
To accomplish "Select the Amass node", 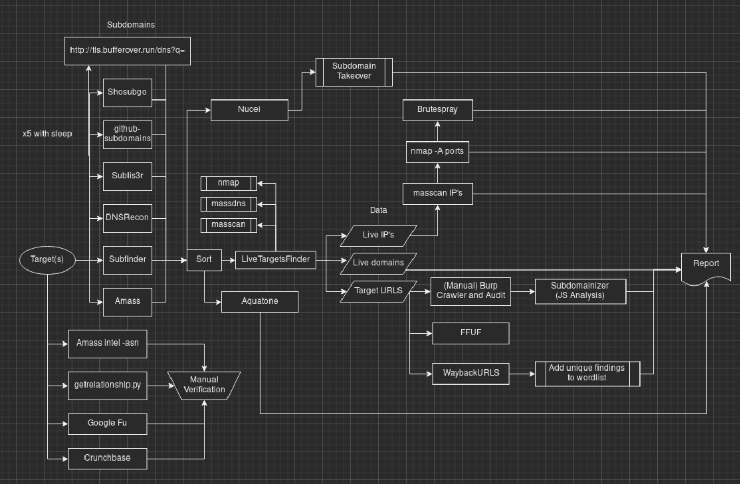I will coord(127,302).
